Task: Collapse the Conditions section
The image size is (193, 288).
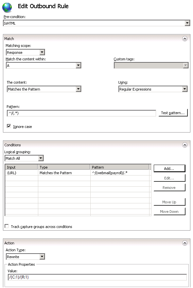Action: [185, 145]
